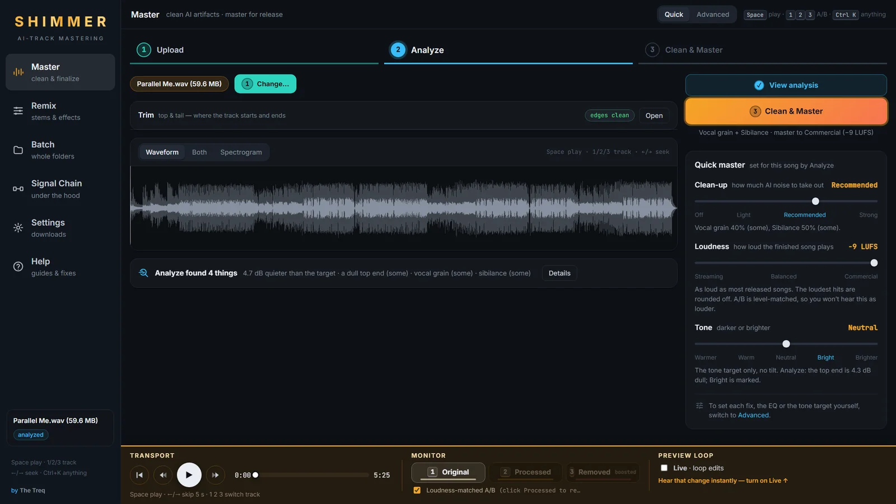Switch mode to Quick
896x504 pixels.
click(x=674, y=15)
